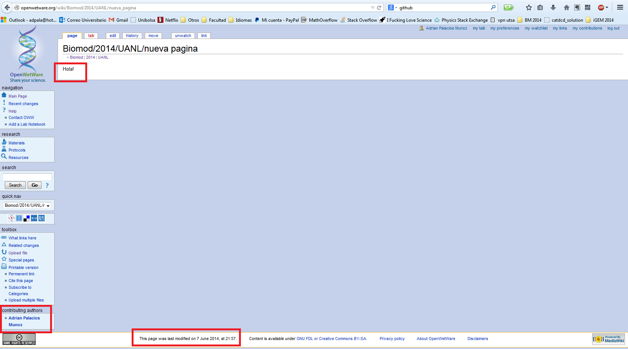Image resolution: width=628 pixels, height=349 pixels.
Task: Open the Adblock Plus dropdown arrow
Action: (607, 7)
